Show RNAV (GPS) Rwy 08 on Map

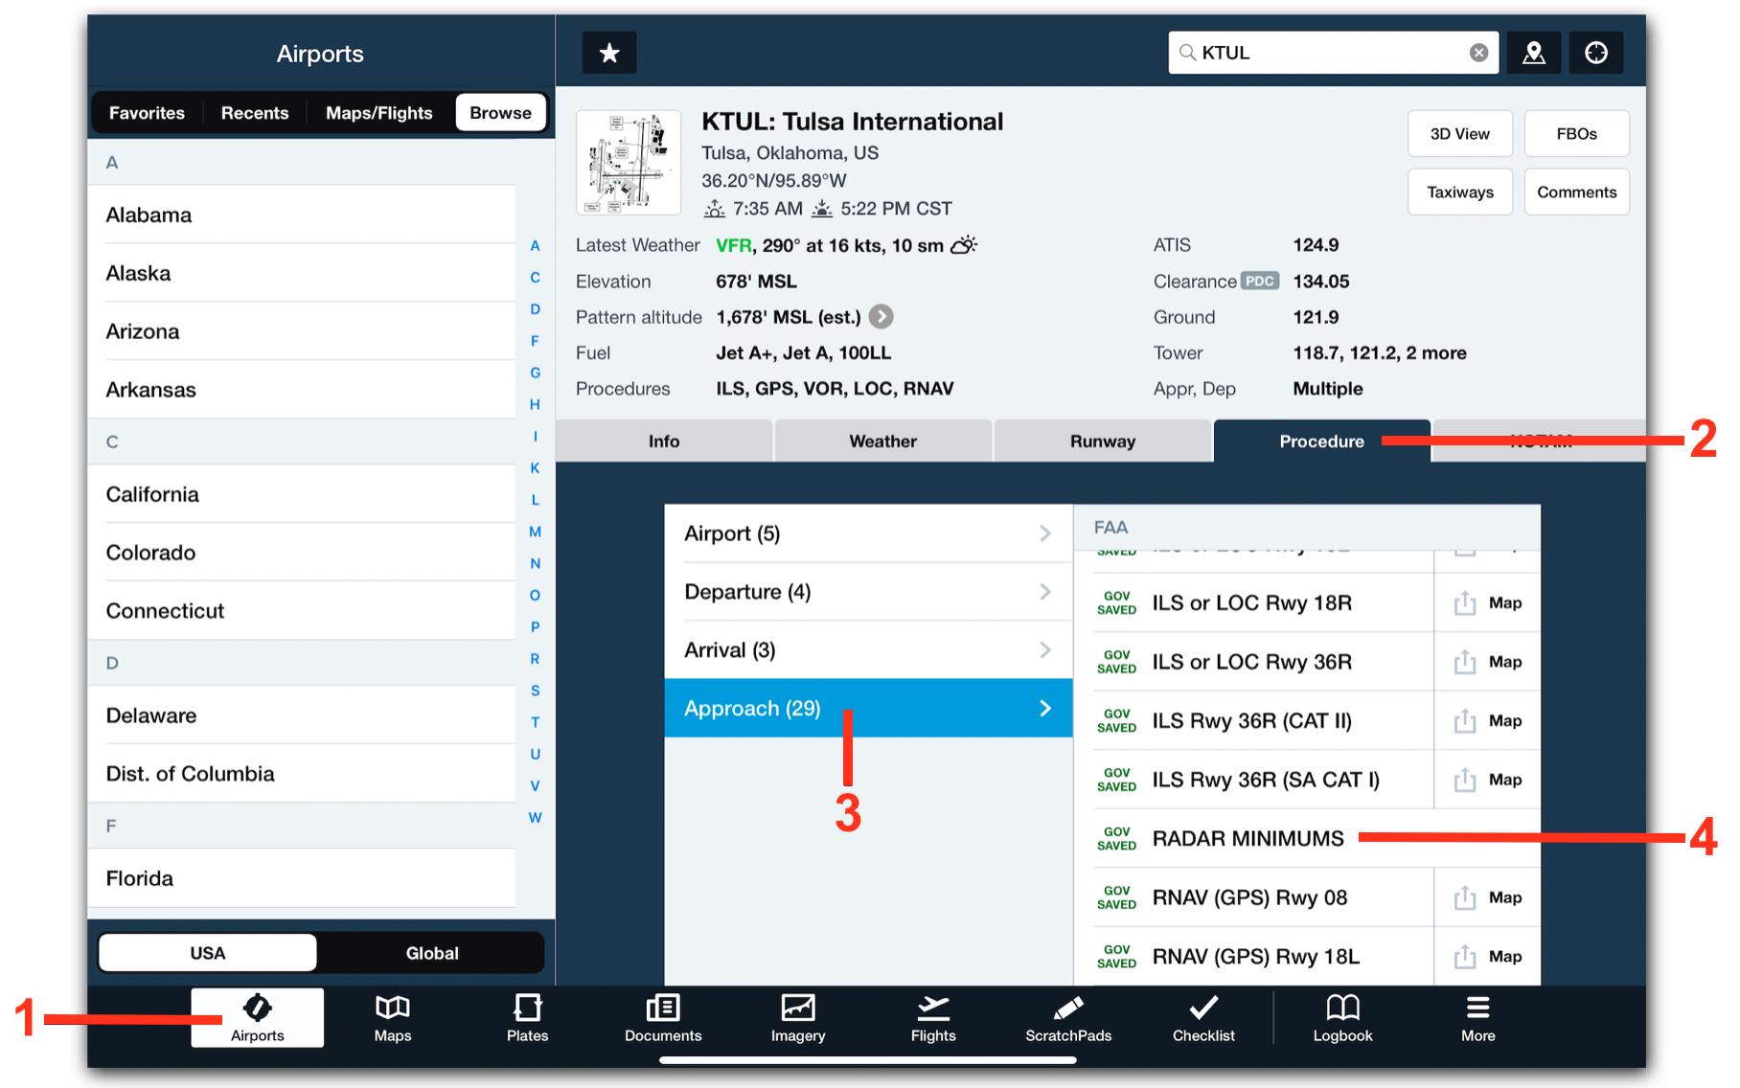[1505, 897]
